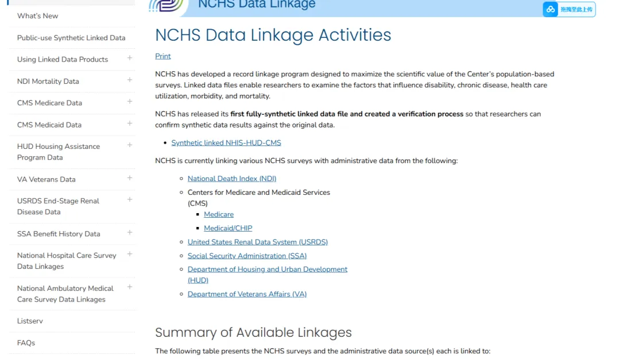Click the Print link
Screen dimensions: 620x362
click(x=163, y=56)
